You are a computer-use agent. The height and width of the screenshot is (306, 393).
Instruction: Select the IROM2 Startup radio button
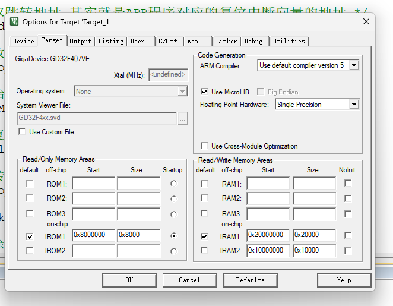pyautogui.click(x=173, y=251)
